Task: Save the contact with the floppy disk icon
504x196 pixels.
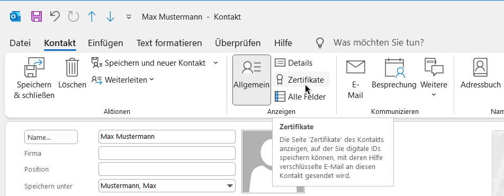Action: pyautogui.click(x=37, y=17)
